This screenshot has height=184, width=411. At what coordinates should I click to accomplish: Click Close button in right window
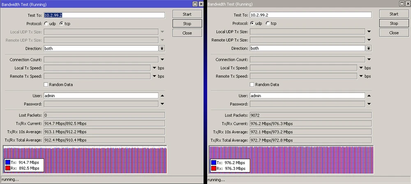pos(394,33)
